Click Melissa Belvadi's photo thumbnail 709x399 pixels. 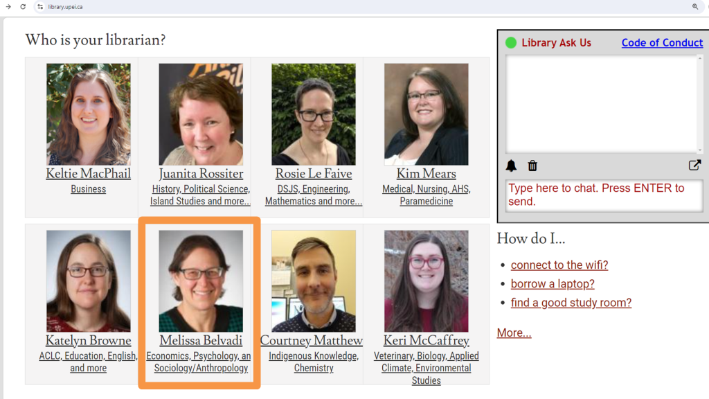tap(201, 281)
